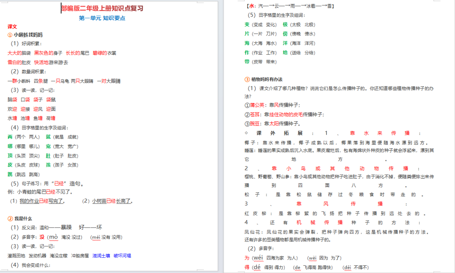Viewport: 455px width, 273px height.
Task: Click the red phrase 机械传播
Action: click(319, 223)
